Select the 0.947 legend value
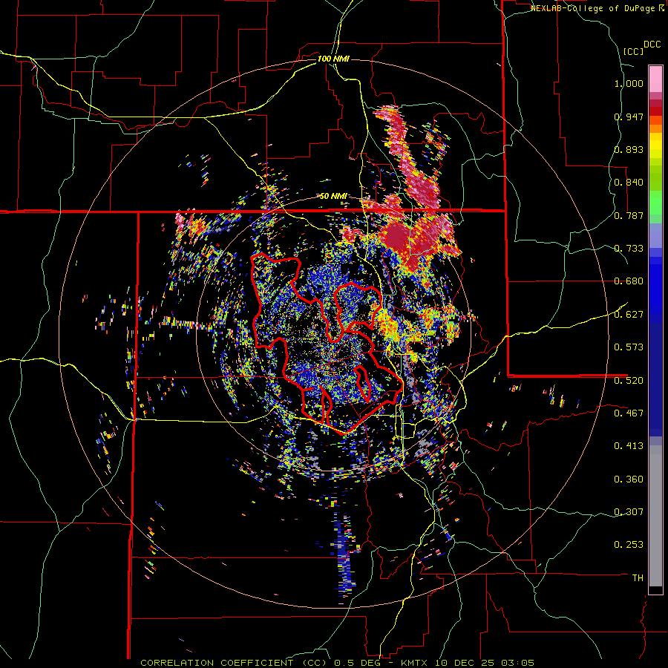668x668 pixels. (x=629, y=117)
